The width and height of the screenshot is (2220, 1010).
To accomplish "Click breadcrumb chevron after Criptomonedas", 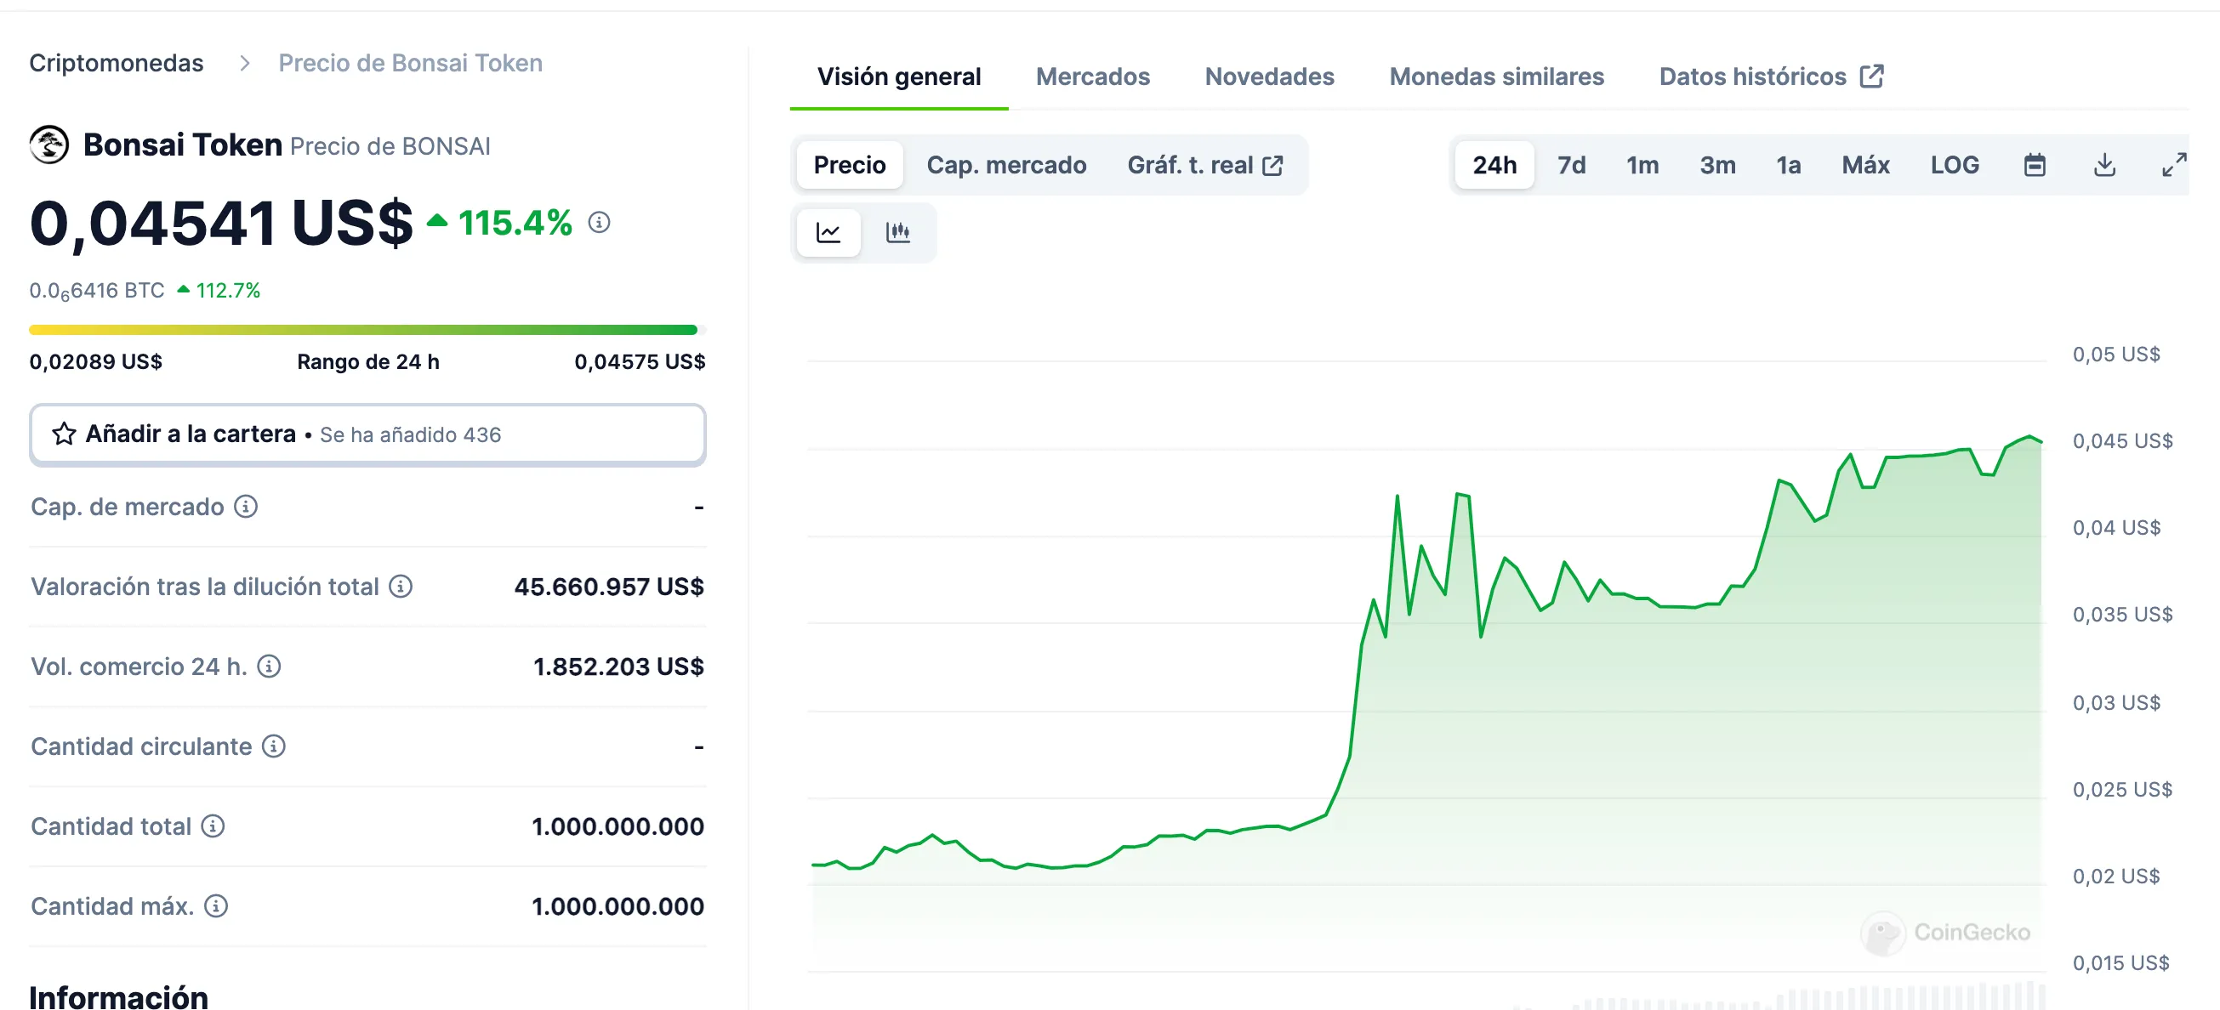I will coord(245,63).
